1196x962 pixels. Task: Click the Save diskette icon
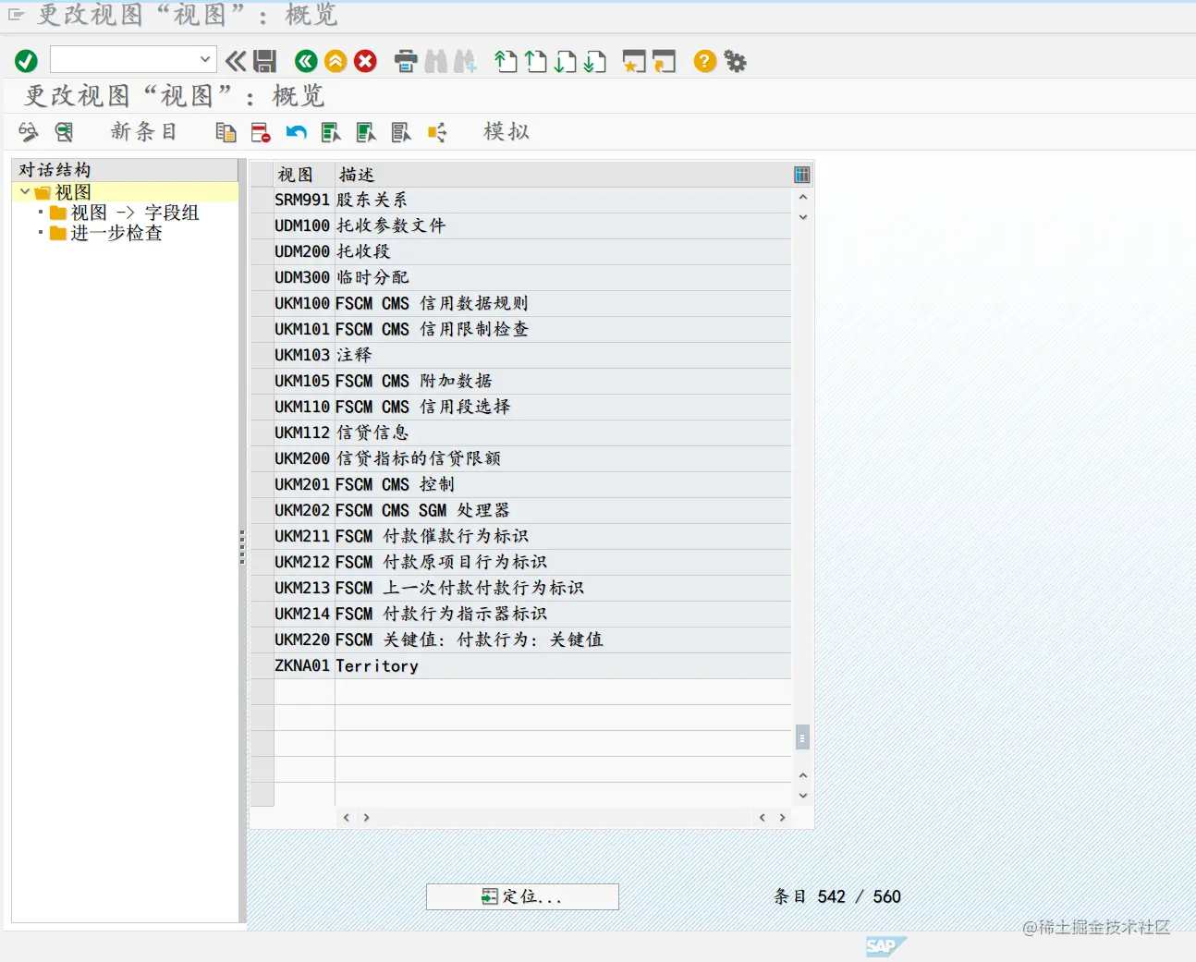[x=265, y=61]
